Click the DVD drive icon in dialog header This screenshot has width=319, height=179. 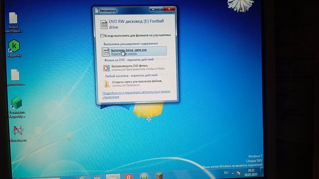(x=104, y=24)
